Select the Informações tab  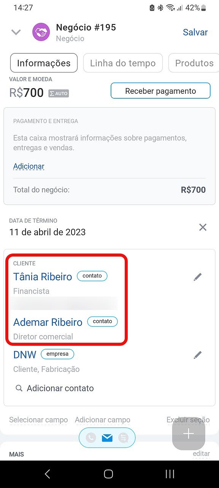point(44,63)
